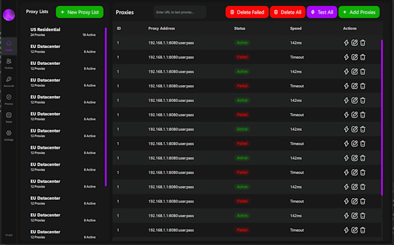The height and width of the screenshot is (245, 394).
Task: Open the Home section in sidebar
Action: tap(9, 46)
